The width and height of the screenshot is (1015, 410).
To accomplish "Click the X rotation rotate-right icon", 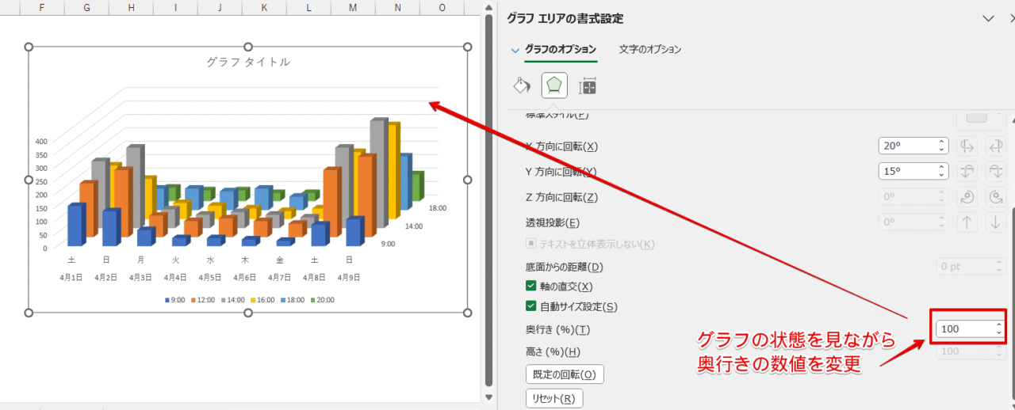I will click(x=995, y=146).
